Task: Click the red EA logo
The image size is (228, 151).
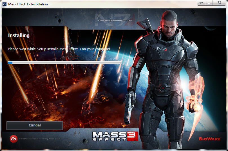Action: (14, 139)
